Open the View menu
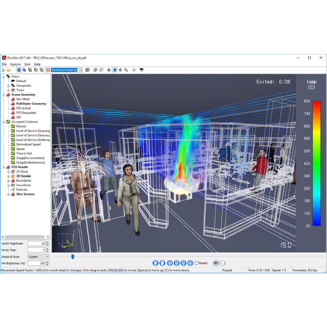 (x=27, y=64)
